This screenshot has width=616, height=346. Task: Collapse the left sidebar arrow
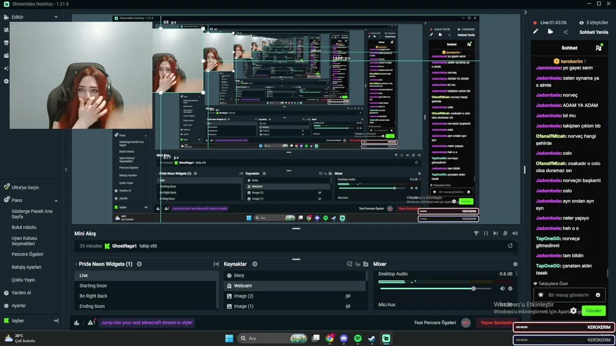[x=66, y=169]
